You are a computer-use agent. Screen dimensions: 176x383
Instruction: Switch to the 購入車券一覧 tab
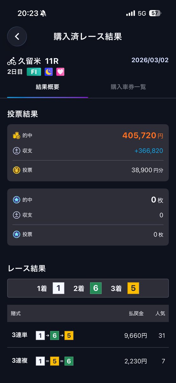point(128,87)
